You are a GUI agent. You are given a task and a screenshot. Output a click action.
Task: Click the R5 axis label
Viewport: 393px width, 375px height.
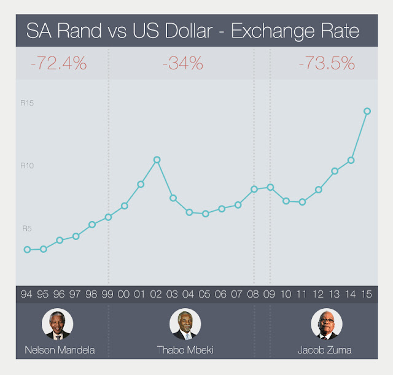tap(27, 229)
